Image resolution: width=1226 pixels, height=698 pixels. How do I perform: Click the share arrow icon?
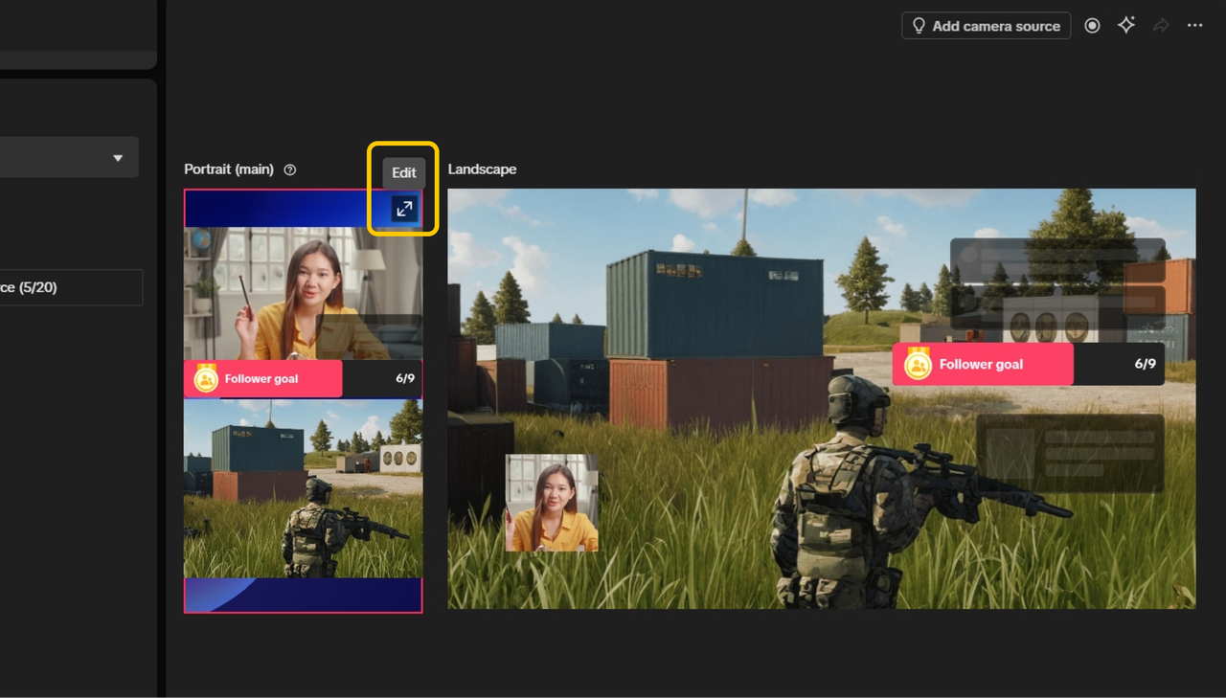coord(1161,26)
